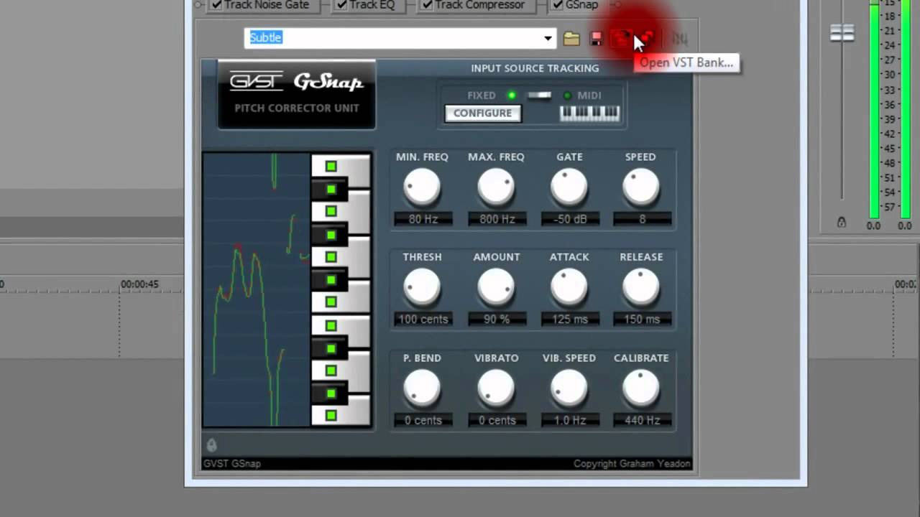The height and width of the screenshot is (517, 920).
Task: Click the -50 dB gate value
Action: point(570,219)
